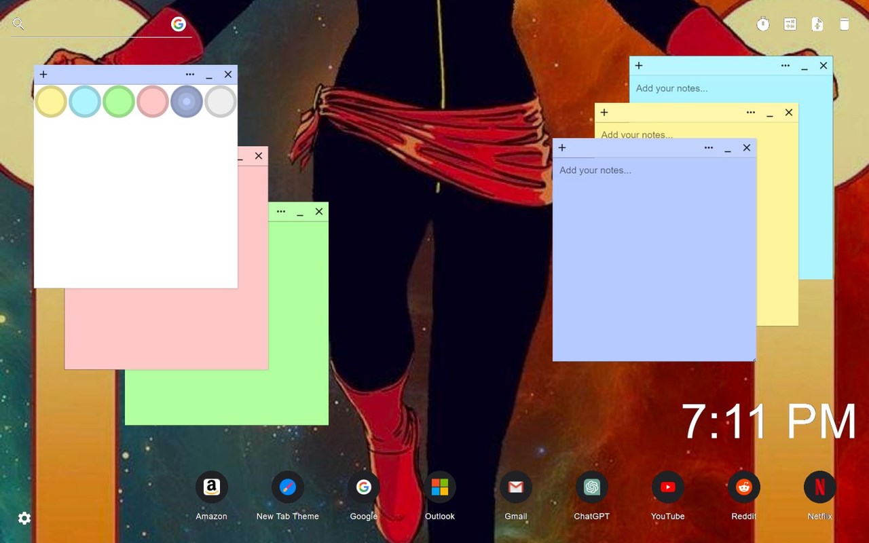The image size is (869, 543).
Task: Close the note showing color swatches
Action: coord(228,75)
